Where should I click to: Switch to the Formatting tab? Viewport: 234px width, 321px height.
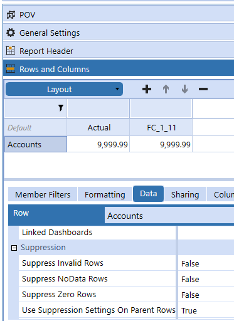pyautogui.click(x=105, y=194)
